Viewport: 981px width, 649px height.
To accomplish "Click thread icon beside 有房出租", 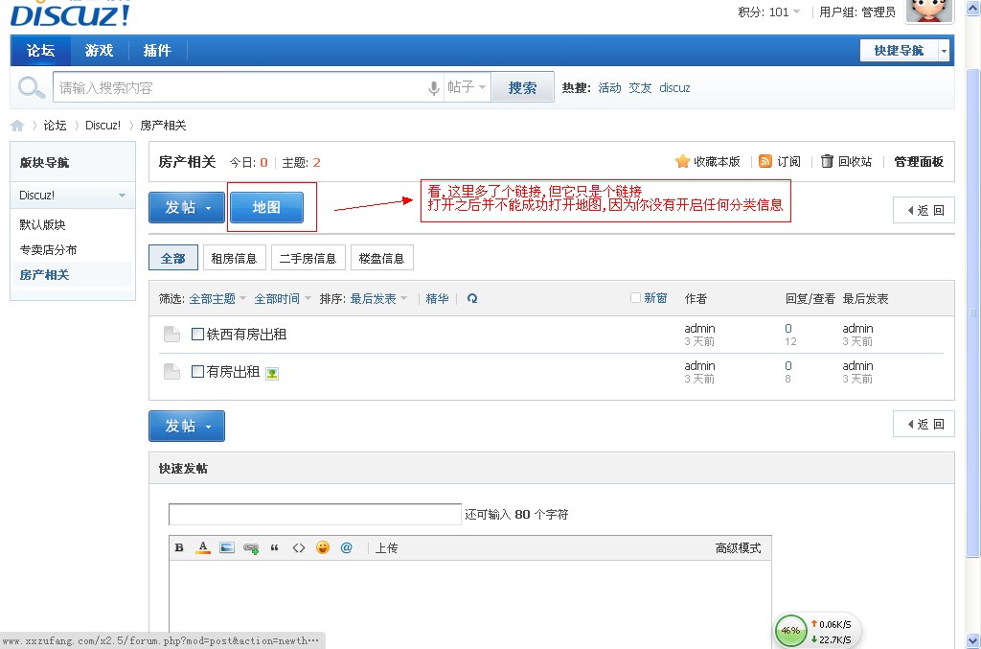I will pos(171,372).
